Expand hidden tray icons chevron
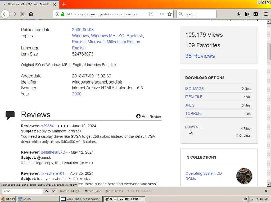The image size is (271, 203). tap(252, 199)
